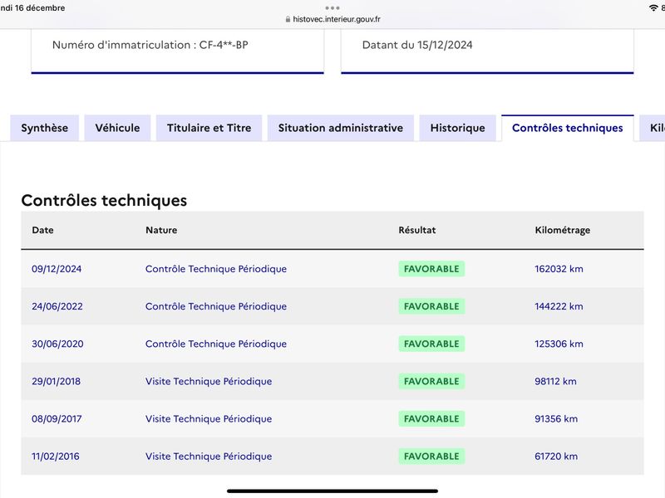This screenshot has width=665, height=498.
Task: Tap the Wi-Fi status icon
Action: (653, 7)
